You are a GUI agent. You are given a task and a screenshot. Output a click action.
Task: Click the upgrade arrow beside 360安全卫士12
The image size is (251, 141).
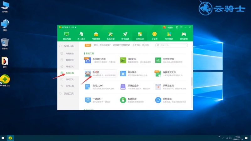(75, 28)
